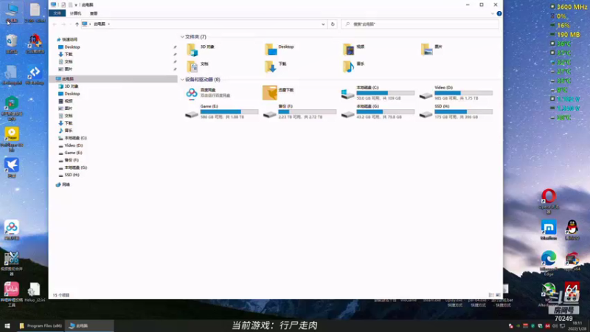Screen dimensions: 590x332
Task: Select 本地磁盘 (G:) in the navigation pane
Action: 75,167
